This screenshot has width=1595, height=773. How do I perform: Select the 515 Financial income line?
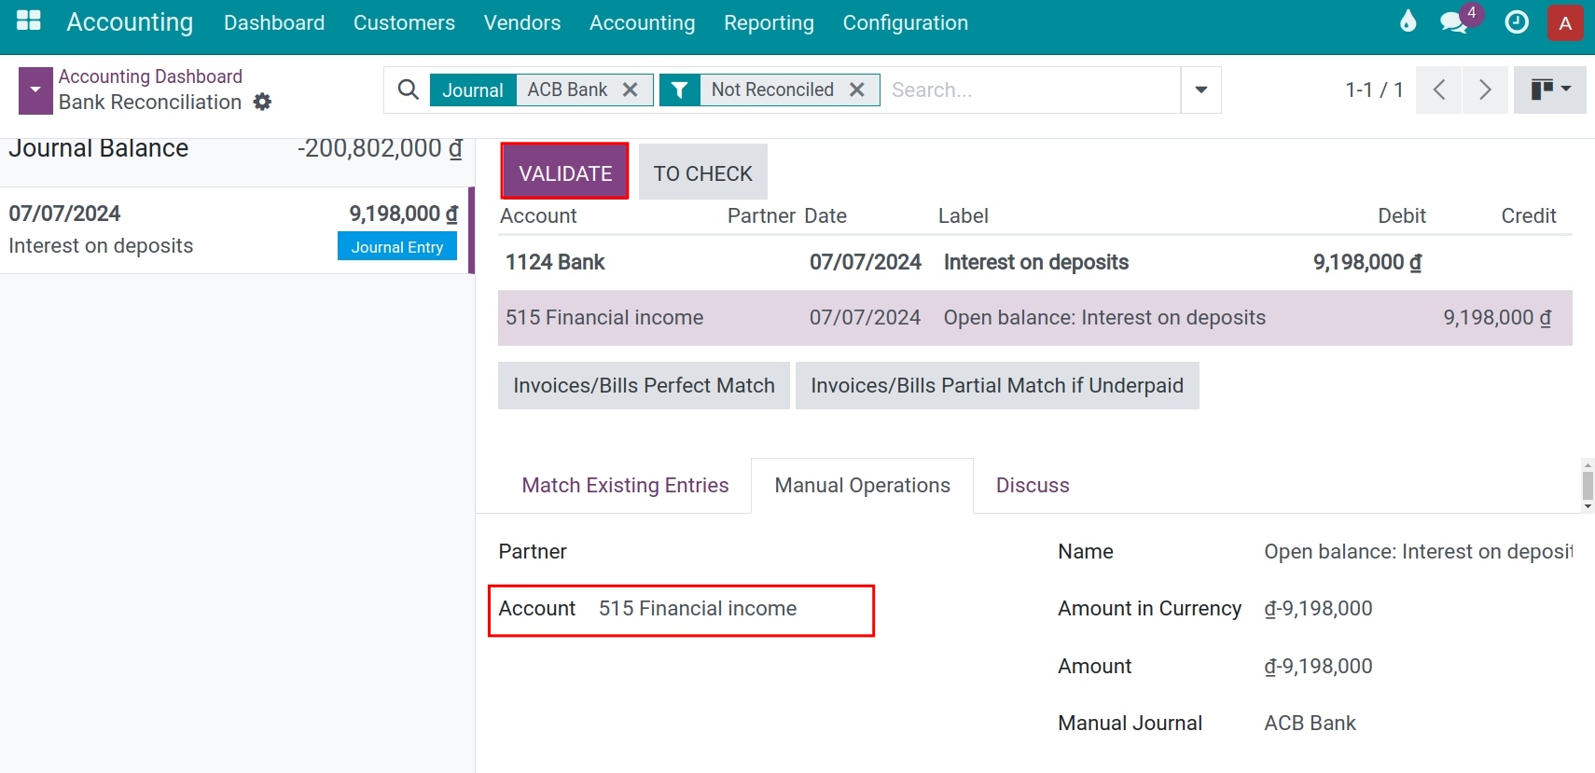(1035, 318)
